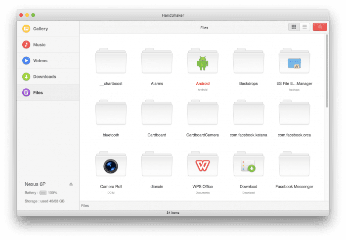
Task: Open the Android folder
Action: pyautogui.click(x=203, y=62)
